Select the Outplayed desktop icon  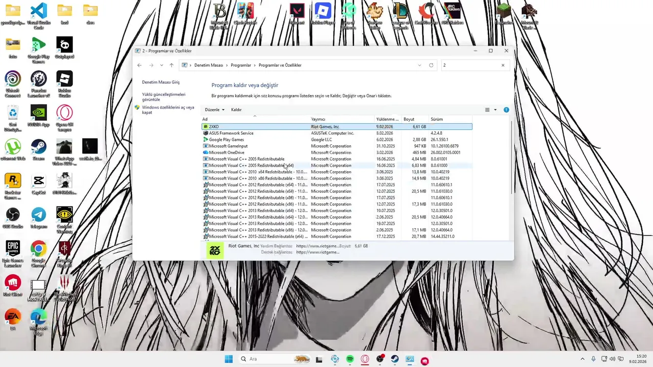click(64, 48)
